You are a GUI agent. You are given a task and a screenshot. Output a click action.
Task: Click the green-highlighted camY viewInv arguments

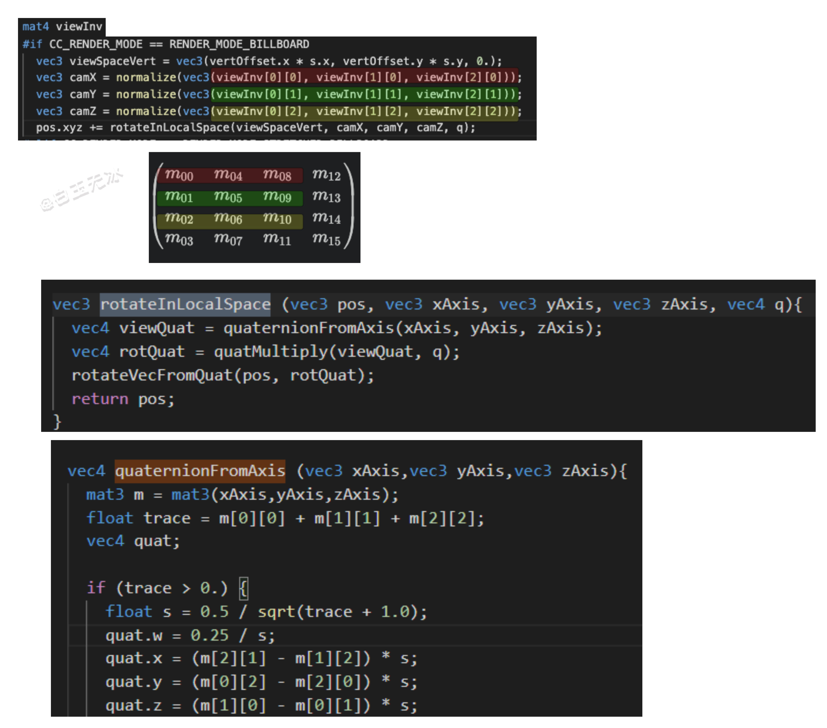pyautogui.click(x=364, y=94)
